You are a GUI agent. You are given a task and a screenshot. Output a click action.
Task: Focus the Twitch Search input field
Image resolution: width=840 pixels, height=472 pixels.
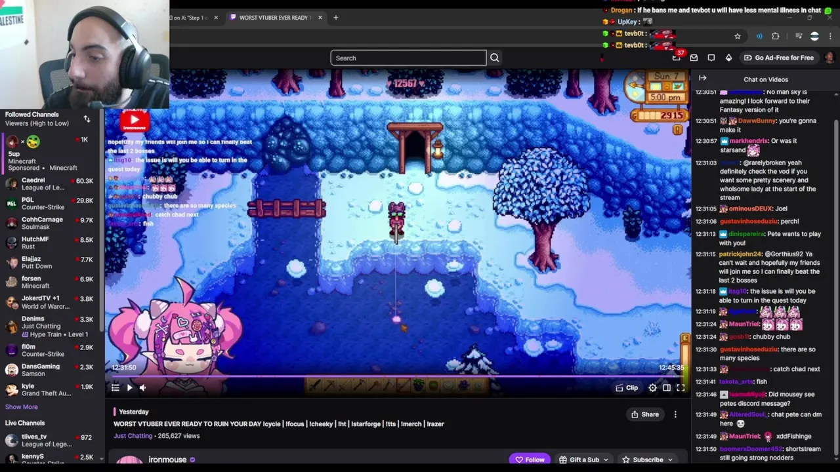point(408,58)
